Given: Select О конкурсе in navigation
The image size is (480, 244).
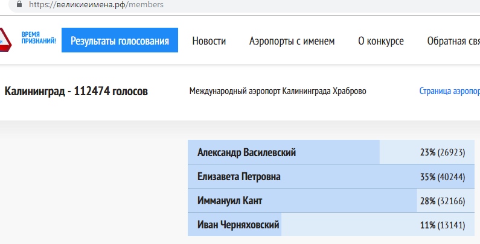Looking at the screenshot, I should click(380, 41).
